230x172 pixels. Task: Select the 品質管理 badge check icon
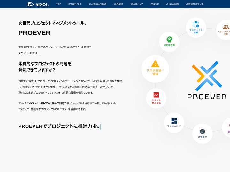(203, 132)
